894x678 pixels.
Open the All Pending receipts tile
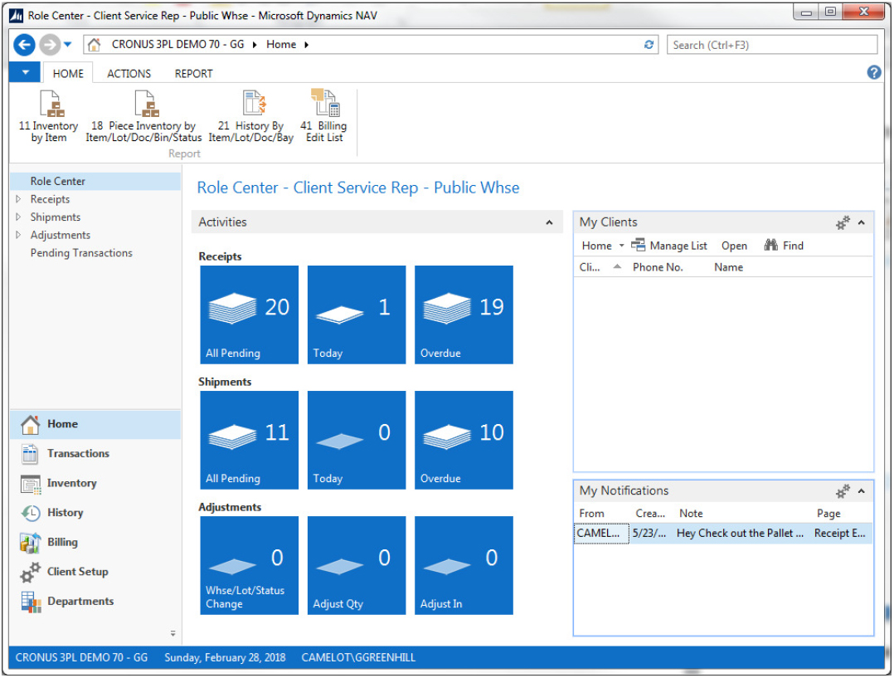click(249, 315)
